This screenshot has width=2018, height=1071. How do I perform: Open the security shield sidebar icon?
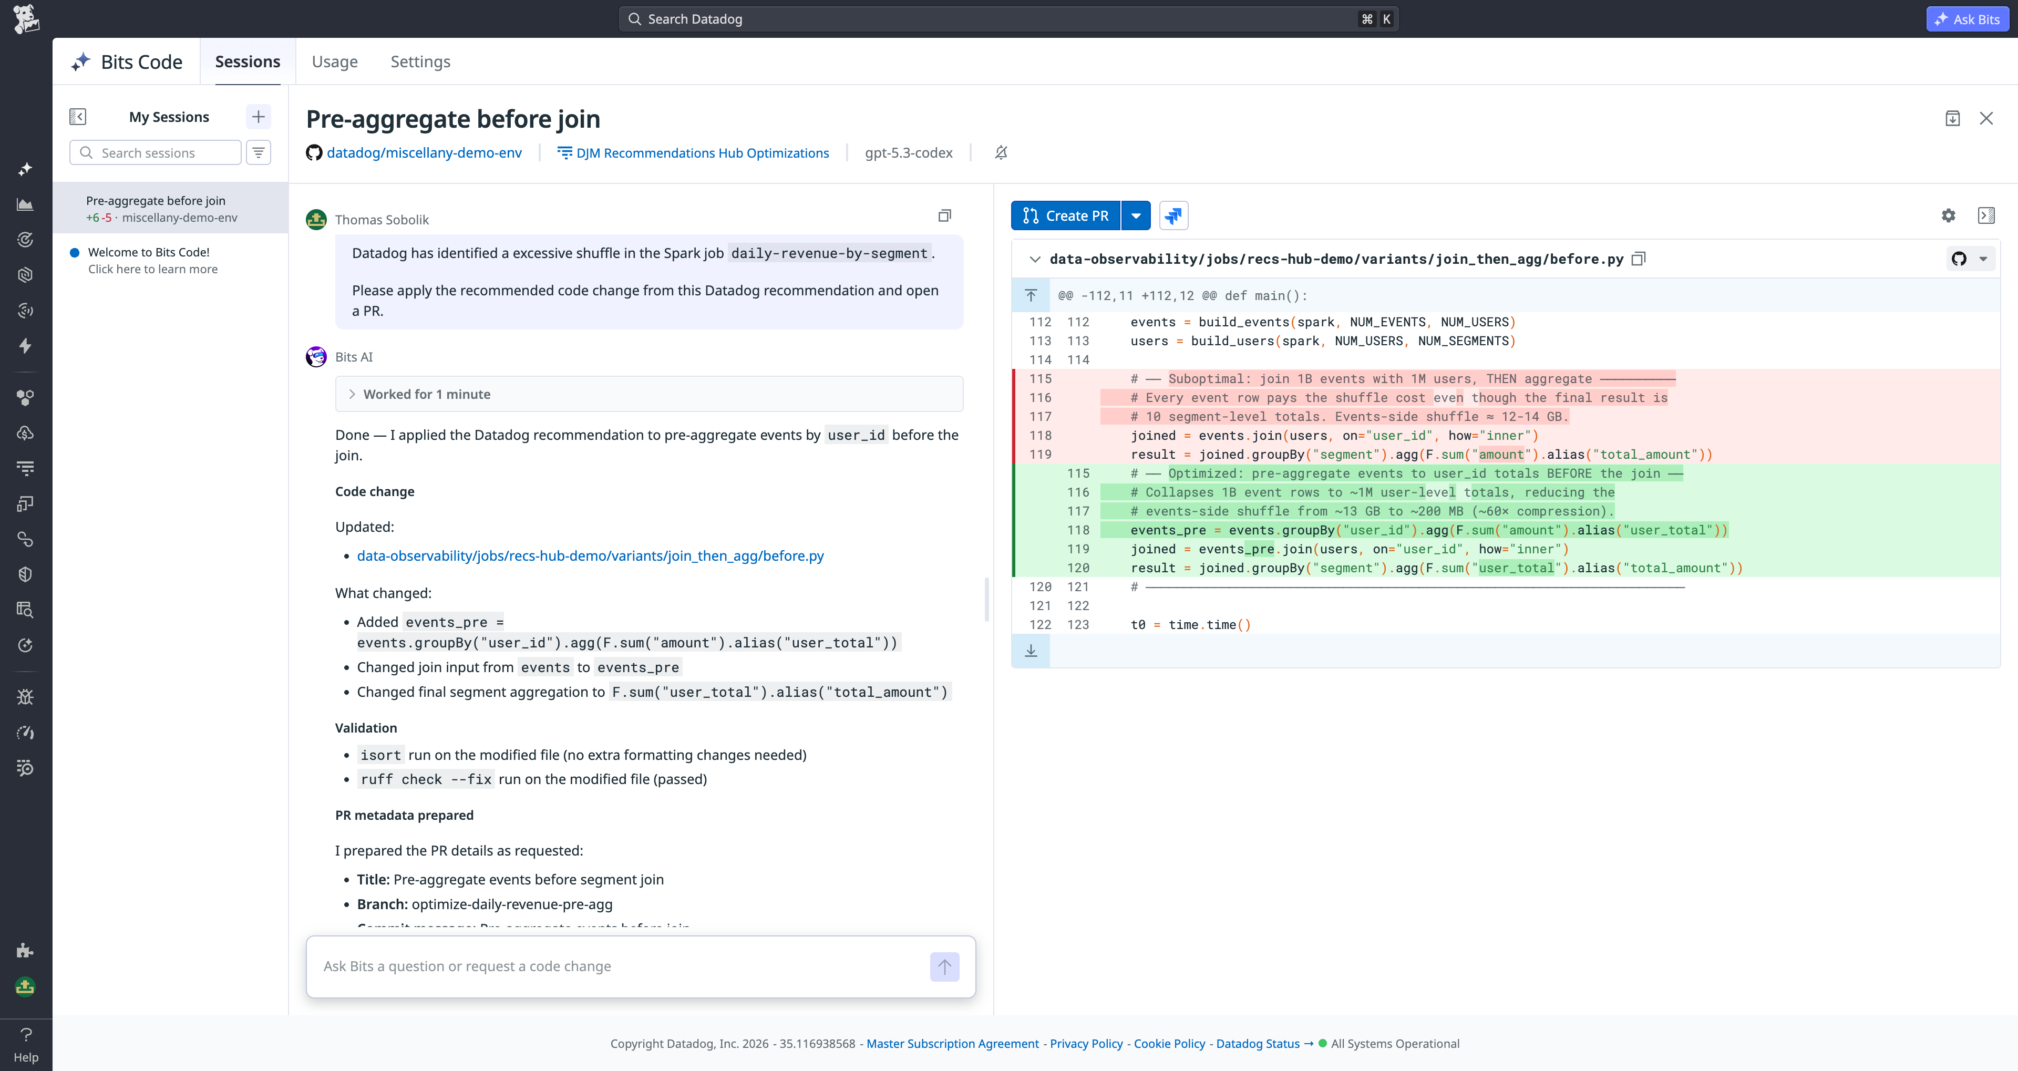25,574
